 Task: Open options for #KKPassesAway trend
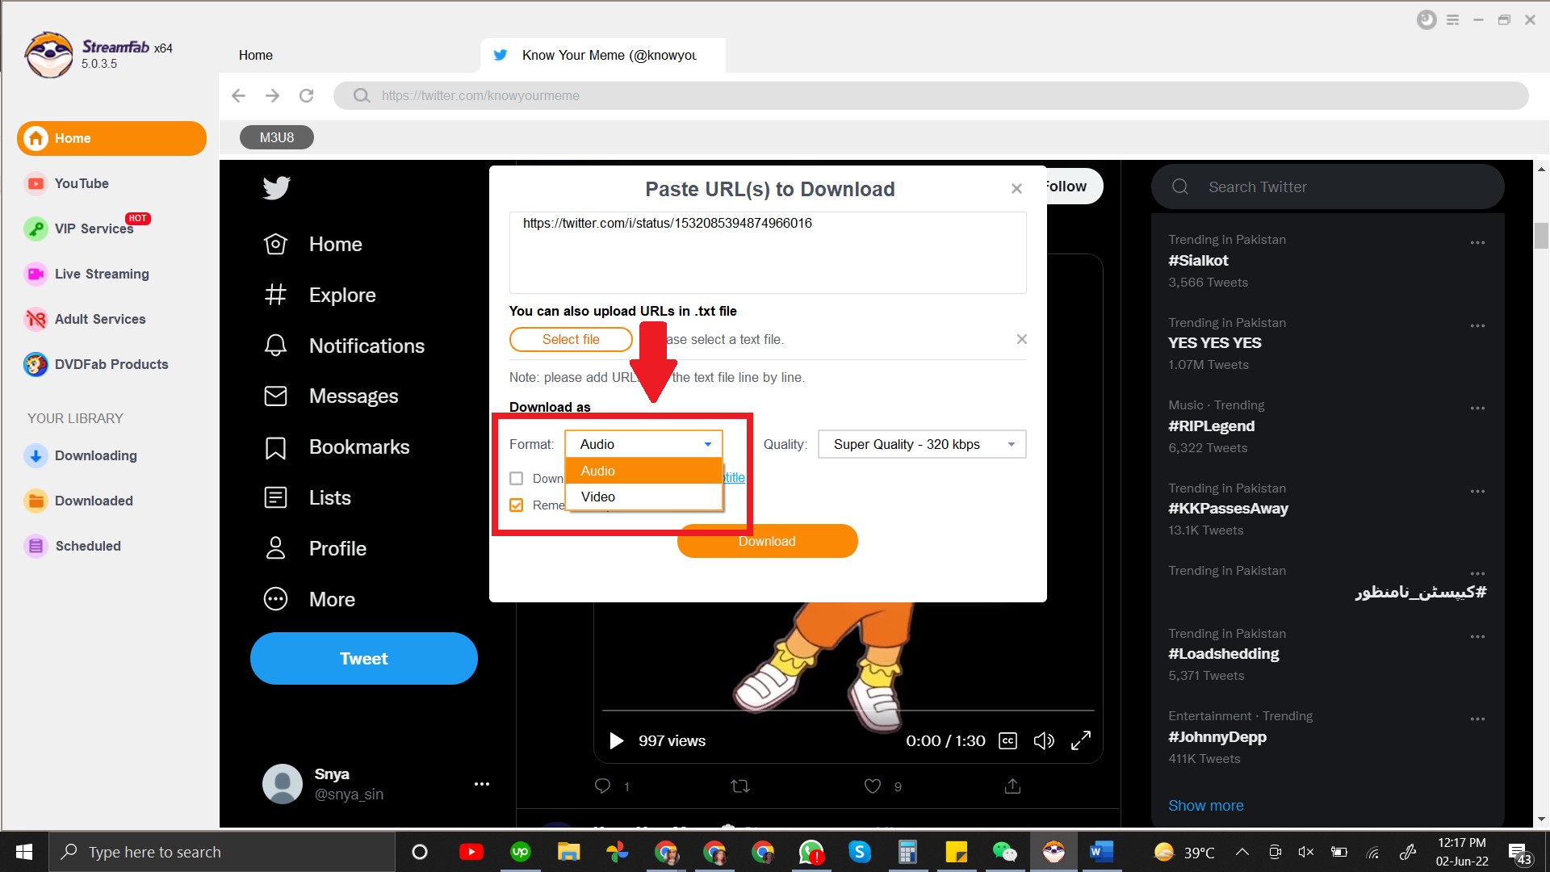point(1477,491)
